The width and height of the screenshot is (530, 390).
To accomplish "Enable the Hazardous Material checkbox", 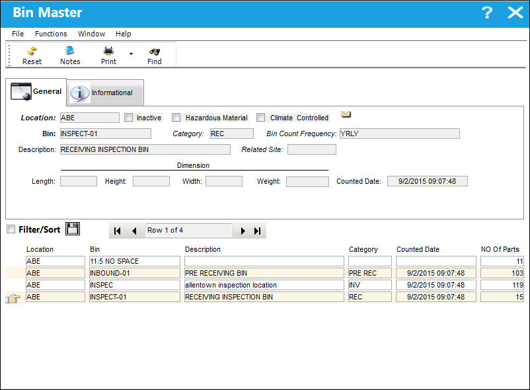I will (x=176, y=117).
